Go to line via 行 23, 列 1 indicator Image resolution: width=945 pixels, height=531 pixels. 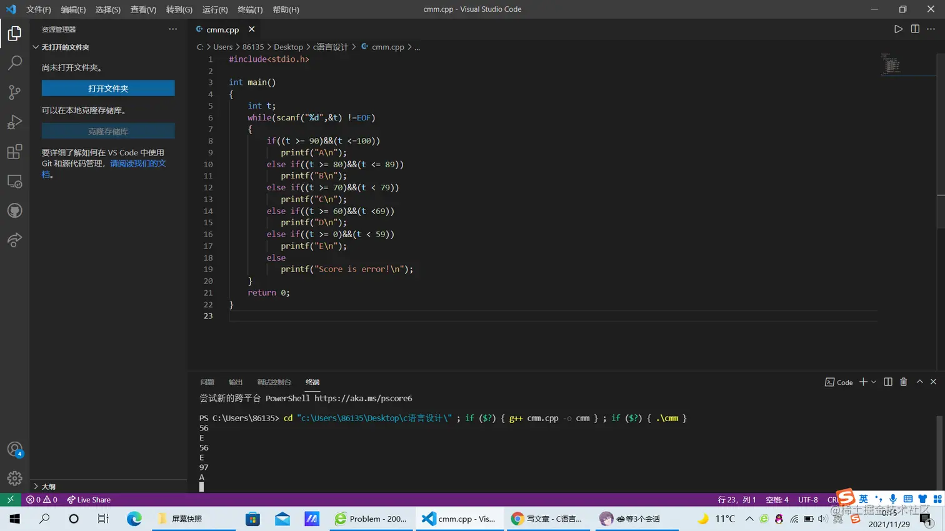point(737,500)
